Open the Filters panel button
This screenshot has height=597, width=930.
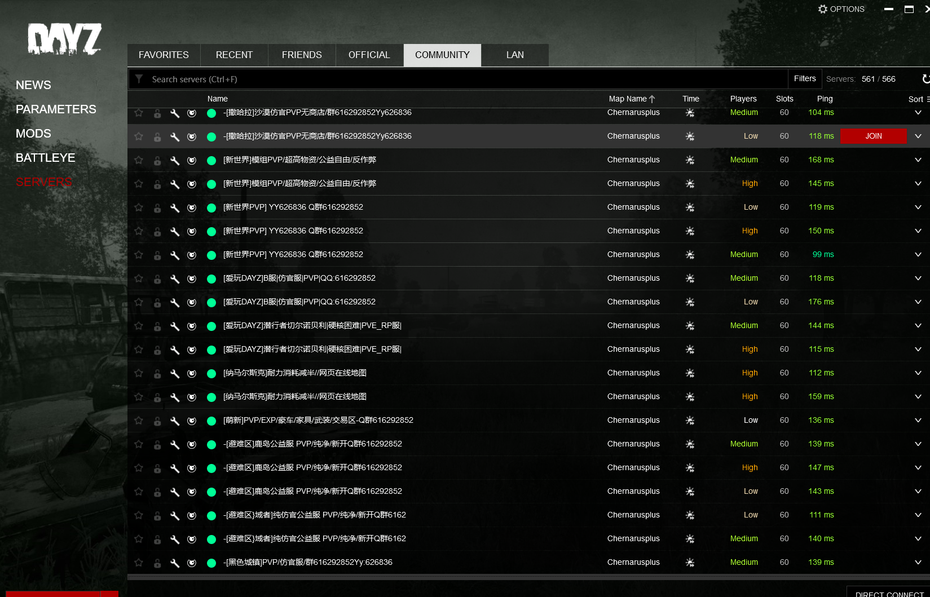[804, 79]
